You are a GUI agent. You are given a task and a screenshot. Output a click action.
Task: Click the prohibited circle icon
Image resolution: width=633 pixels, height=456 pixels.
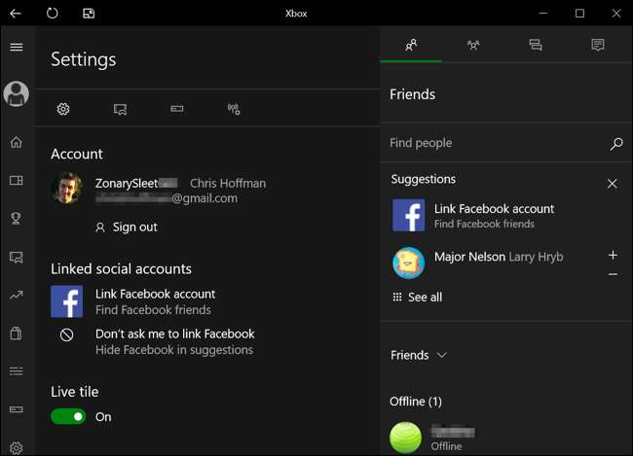click(66, 334)
